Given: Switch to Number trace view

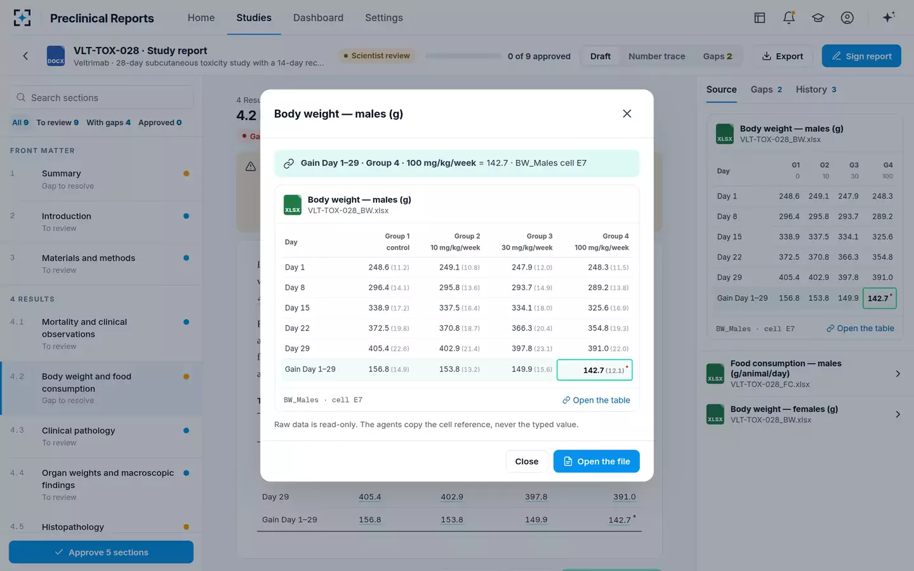Looking at the screenshot, I should (657, 56).
